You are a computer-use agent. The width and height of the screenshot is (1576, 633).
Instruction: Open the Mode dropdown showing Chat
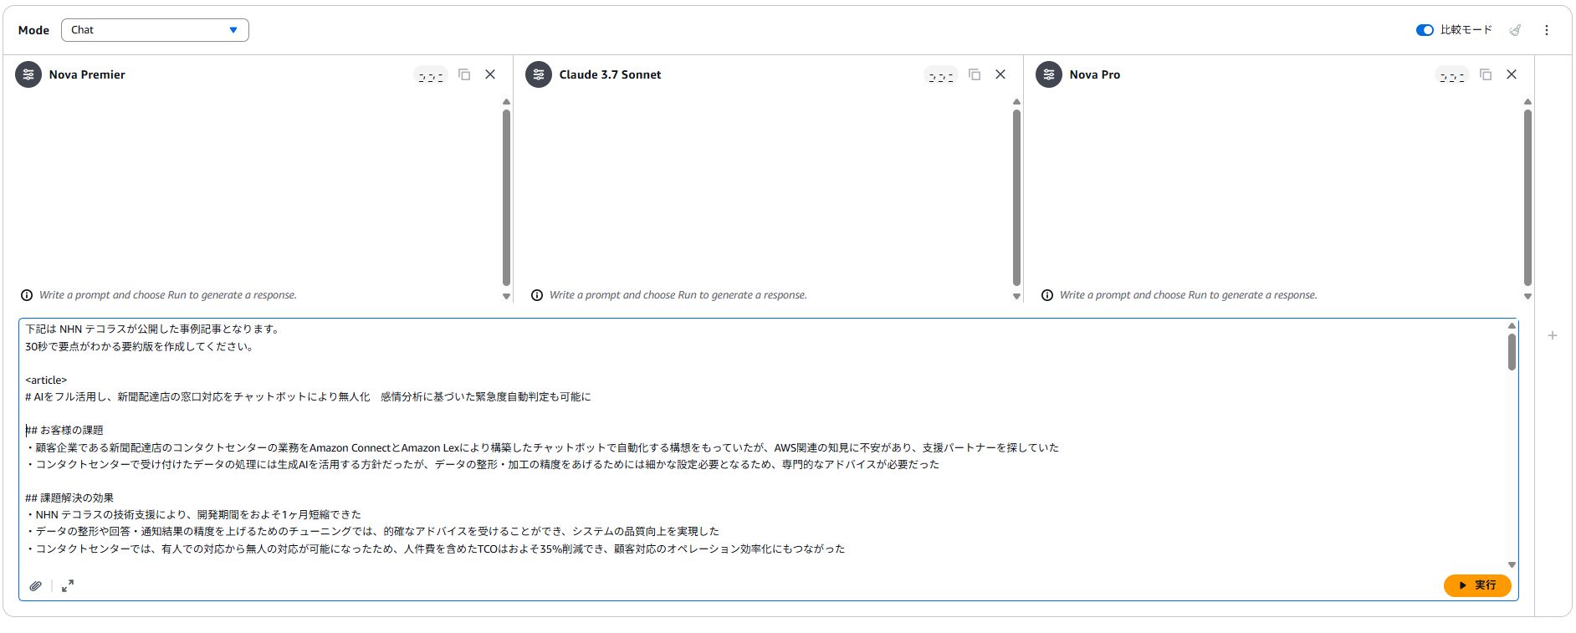[x=155, y=30]
